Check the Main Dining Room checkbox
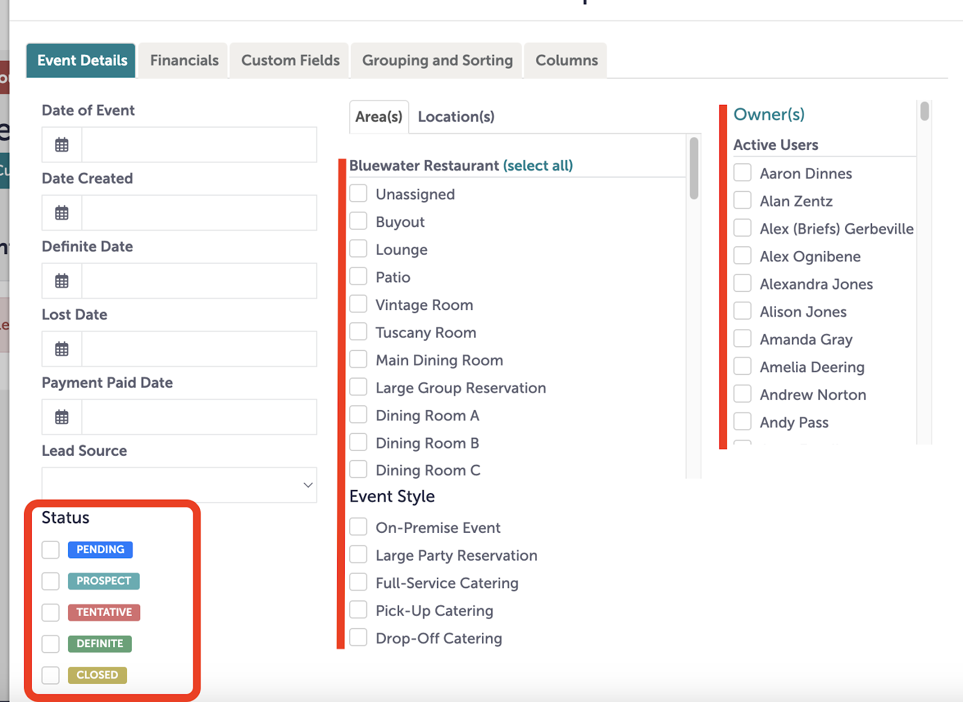Image resolution: width=963 pixels, height=702 pixels. 358,359
